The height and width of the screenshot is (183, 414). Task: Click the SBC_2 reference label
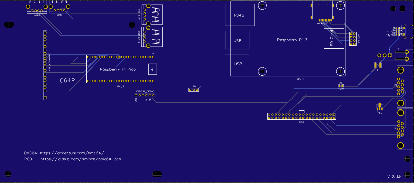(x=119, y=87)
